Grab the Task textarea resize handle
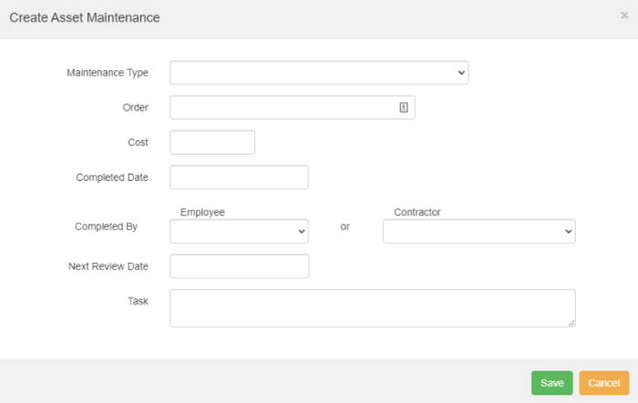 (571, 323)
